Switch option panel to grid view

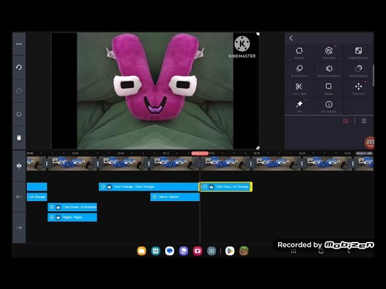346,121
